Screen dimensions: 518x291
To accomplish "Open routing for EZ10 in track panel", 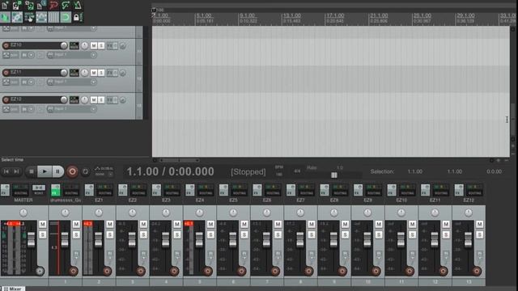I will (74, 45).
